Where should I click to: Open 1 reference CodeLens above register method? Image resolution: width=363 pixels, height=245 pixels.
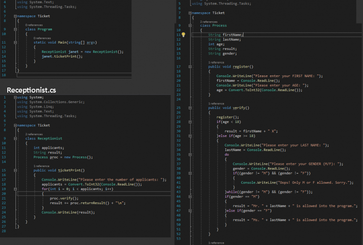coord(216,63)
